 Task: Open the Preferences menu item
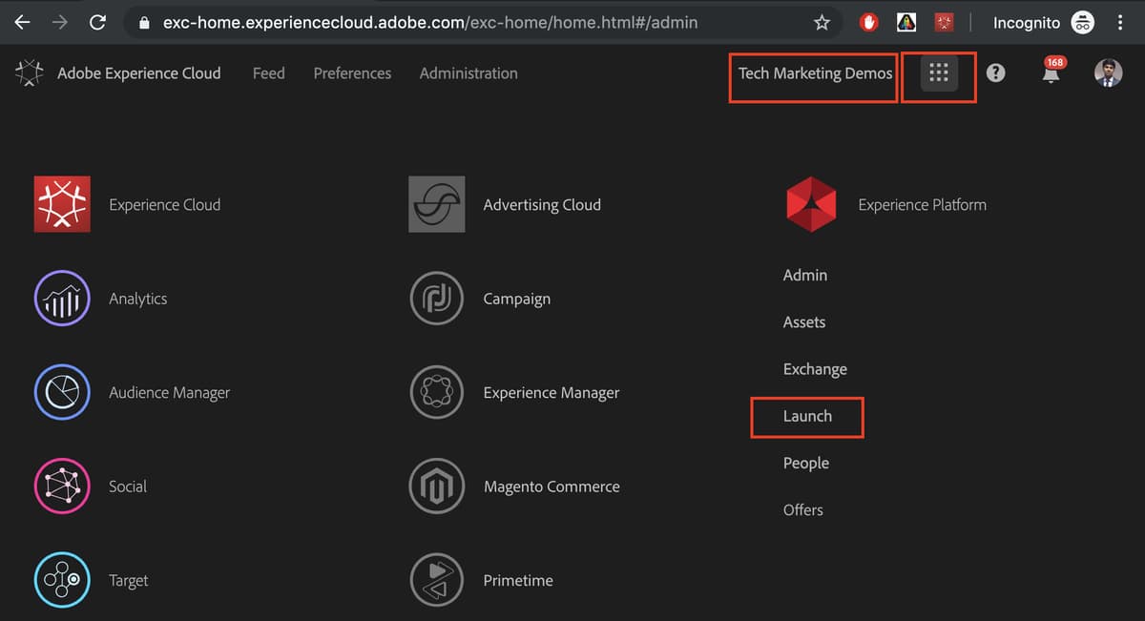click(352, 72)
